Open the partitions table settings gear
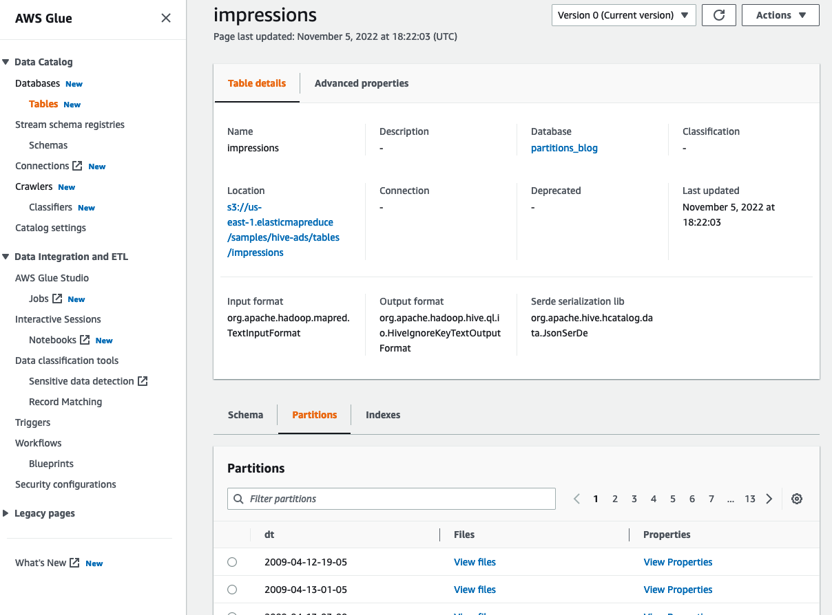832x615 pixels. [x=797, y=499]
